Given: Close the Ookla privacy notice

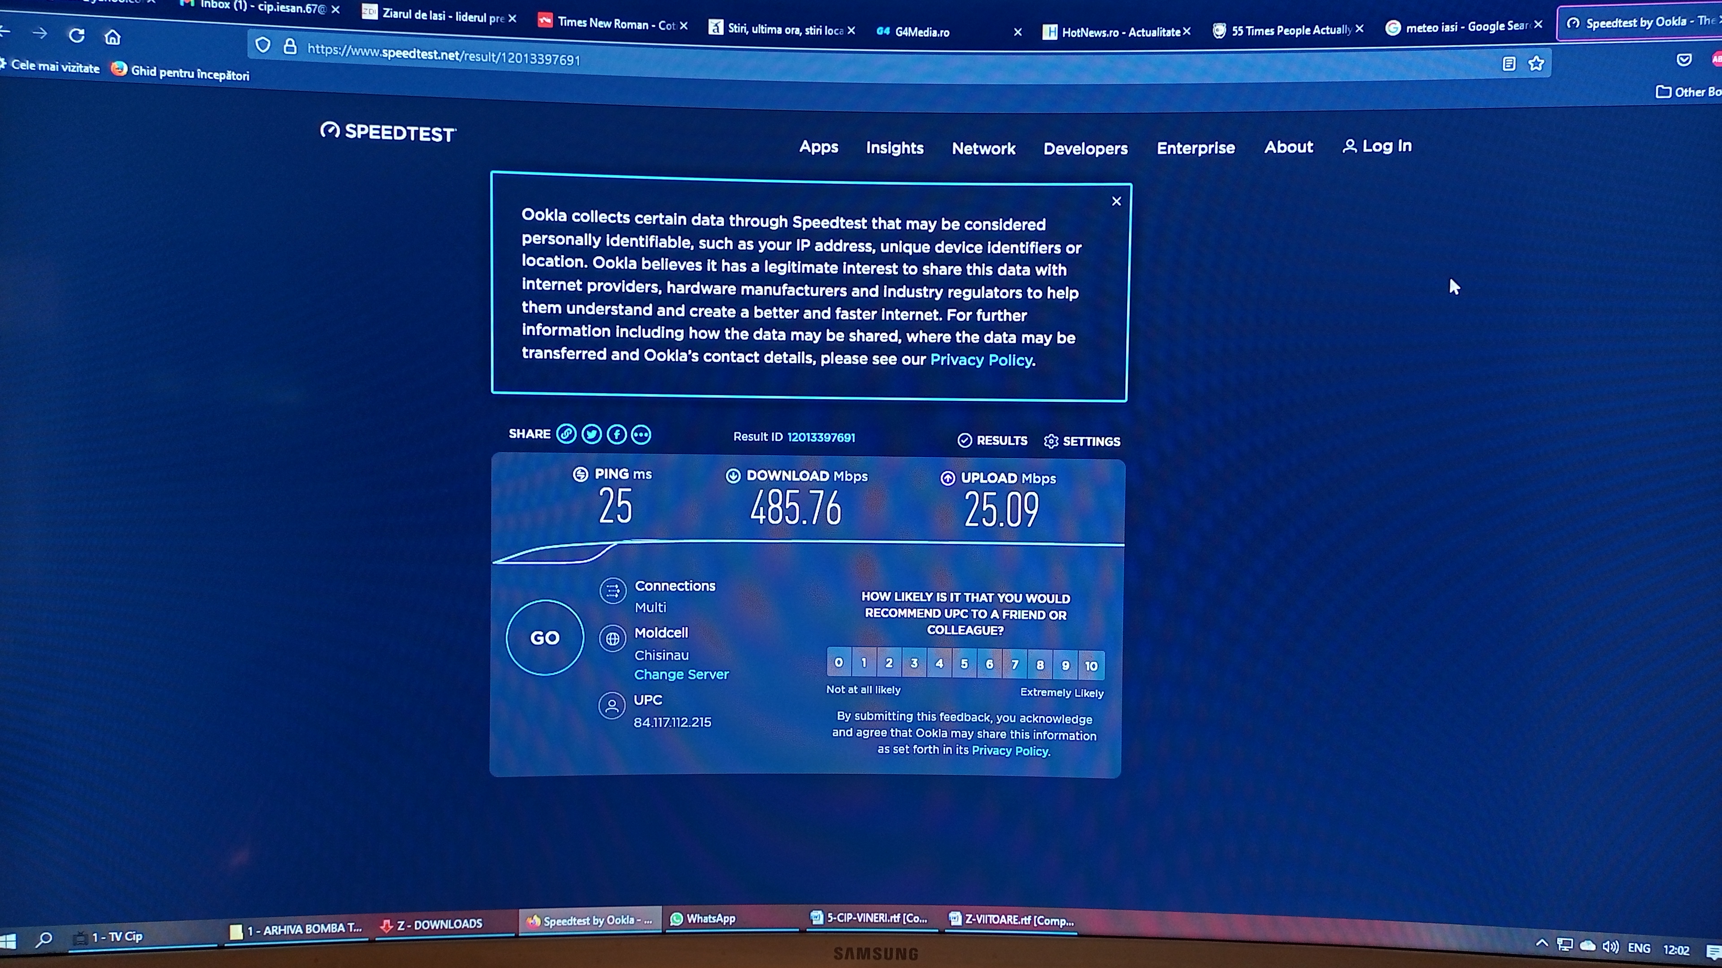Looking at the screenshot, I should 1116,201.
